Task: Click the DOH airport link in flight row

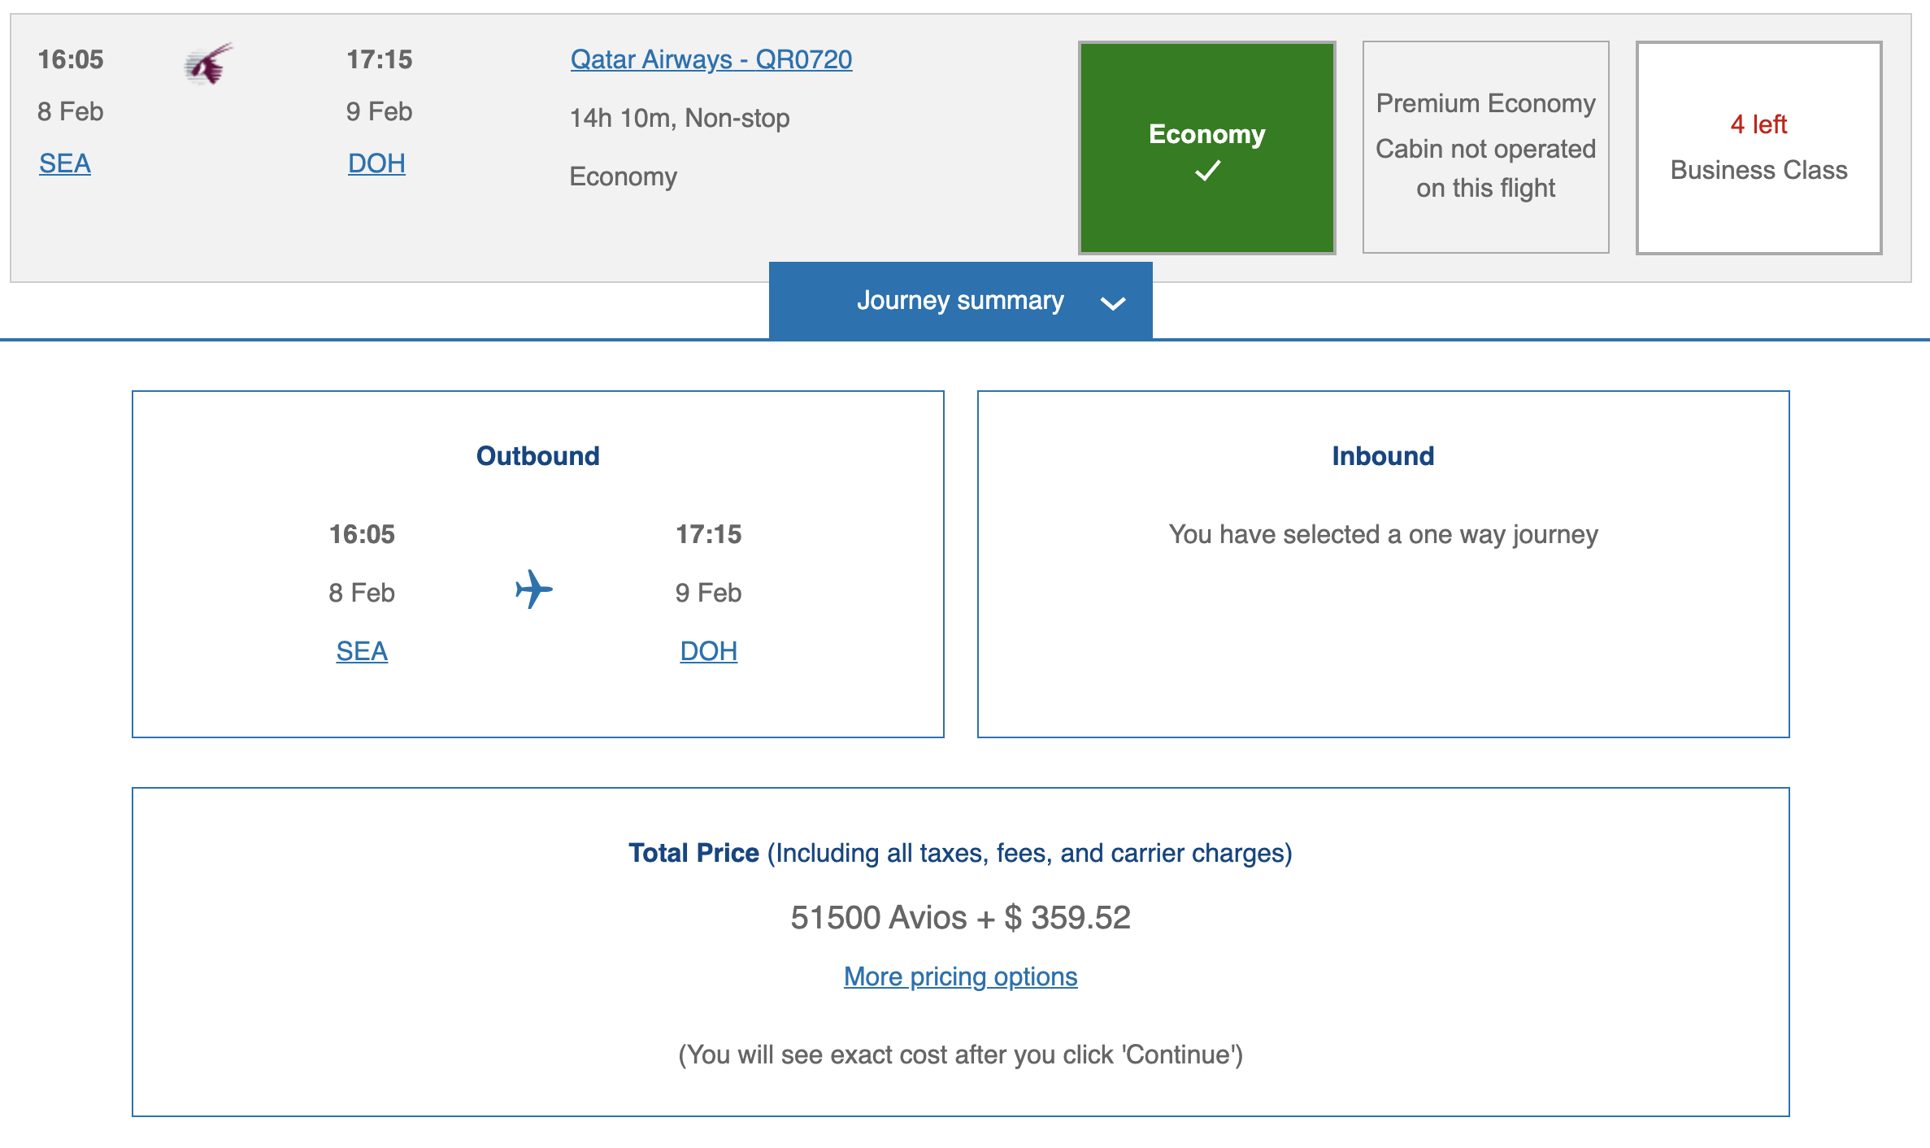Action: (376, 163)
